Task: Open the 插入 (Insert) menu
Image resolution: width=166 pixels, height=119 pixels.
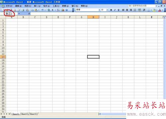Action: point(37,6)
